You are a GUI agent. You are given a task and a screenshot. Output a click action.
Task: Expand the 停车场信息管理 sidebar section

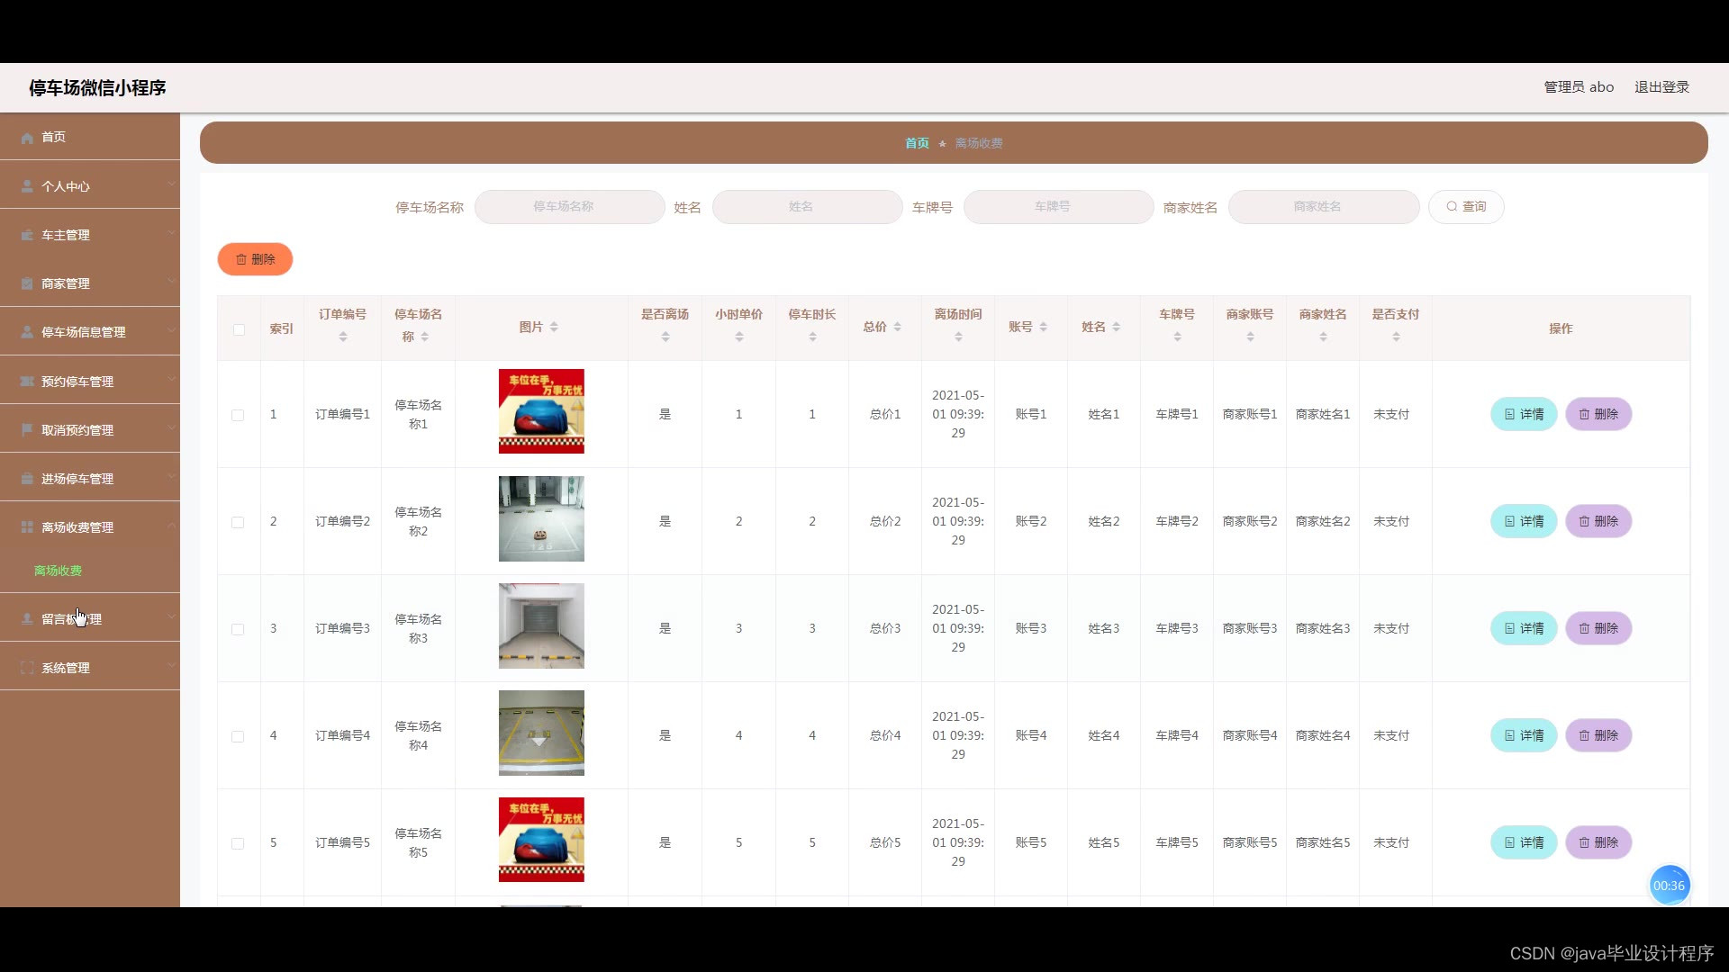(x=83, y=332)
